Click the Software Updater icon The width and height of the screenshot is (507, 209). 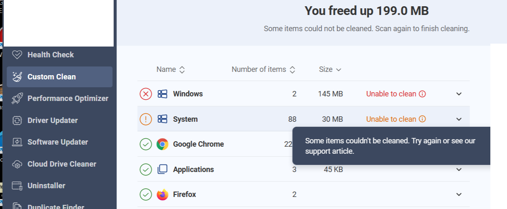[x=17, y=142]
